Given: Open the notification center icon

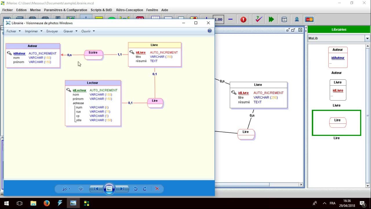Looking at the screenshot, I should click(362, 203).
